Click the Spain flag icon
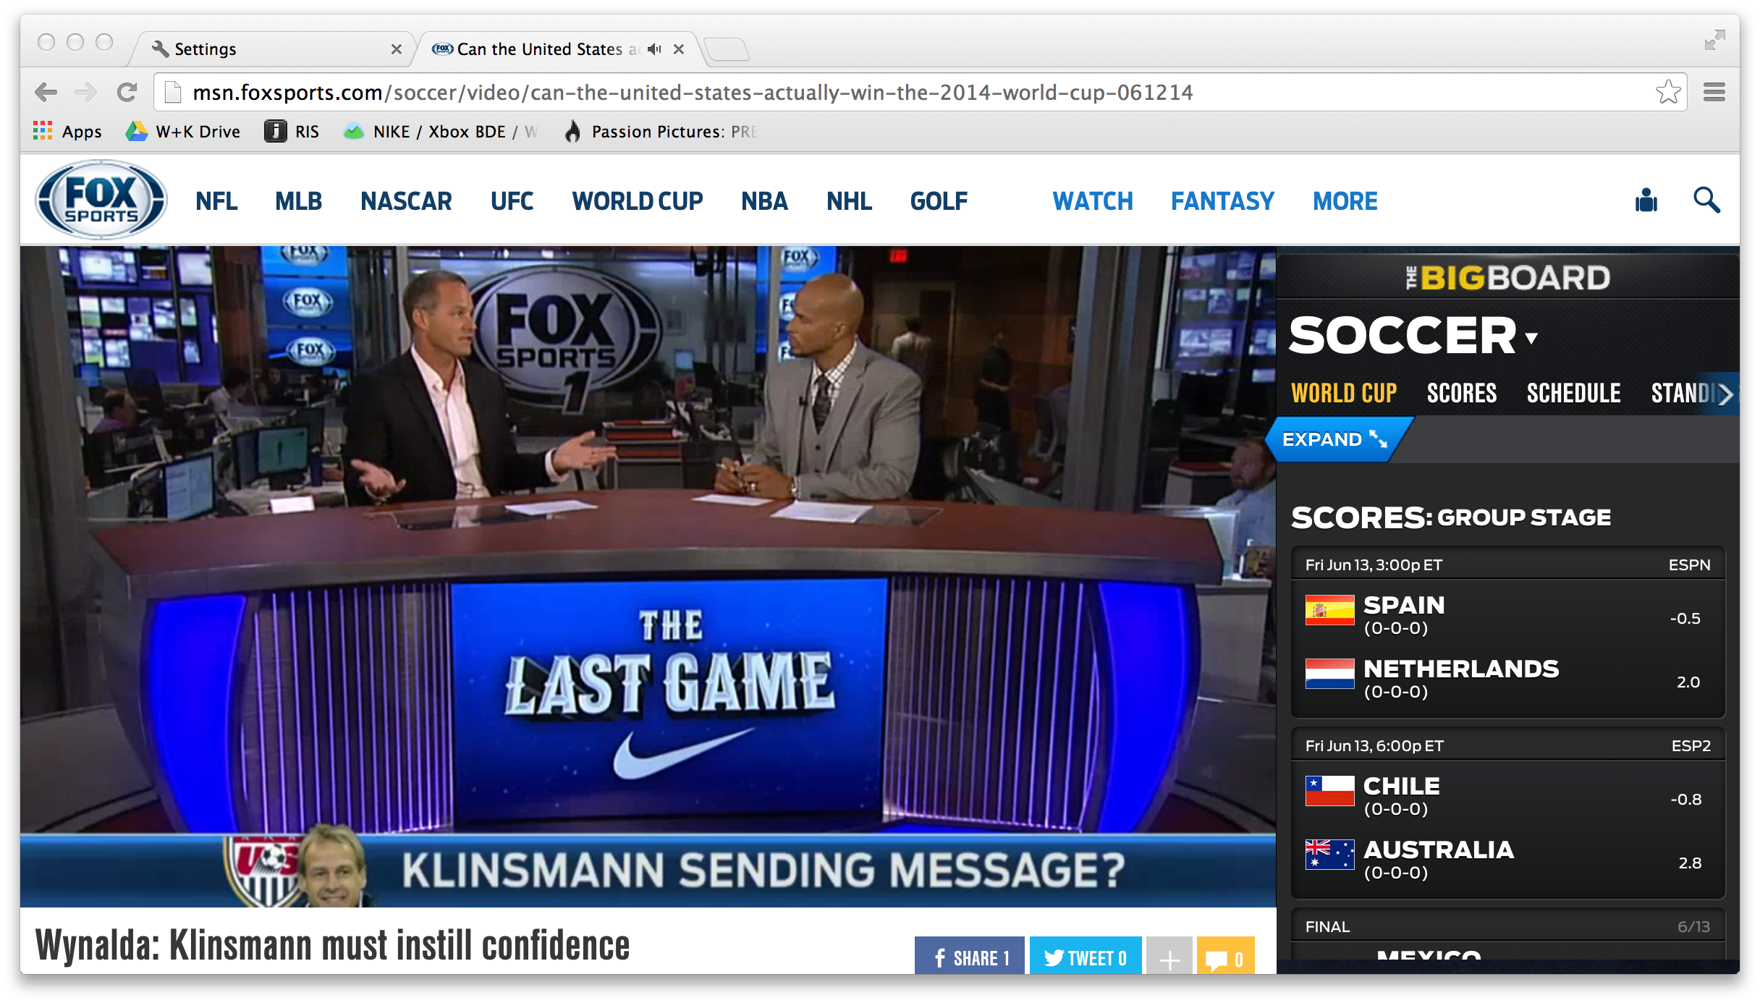 click(1329, 610)
